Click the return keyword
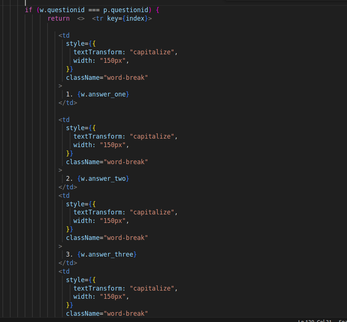Viewport: 347px width, 322px height. (x=58, y=19)
